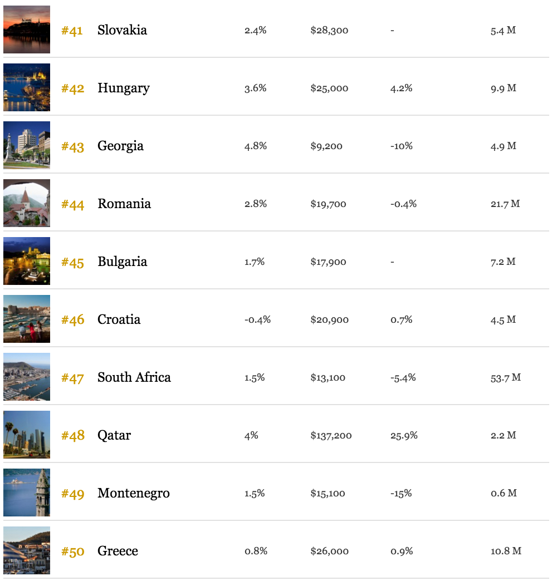Select the Greece hillside town thumbnail
The image size is (557, 581).
pos(27,550)
